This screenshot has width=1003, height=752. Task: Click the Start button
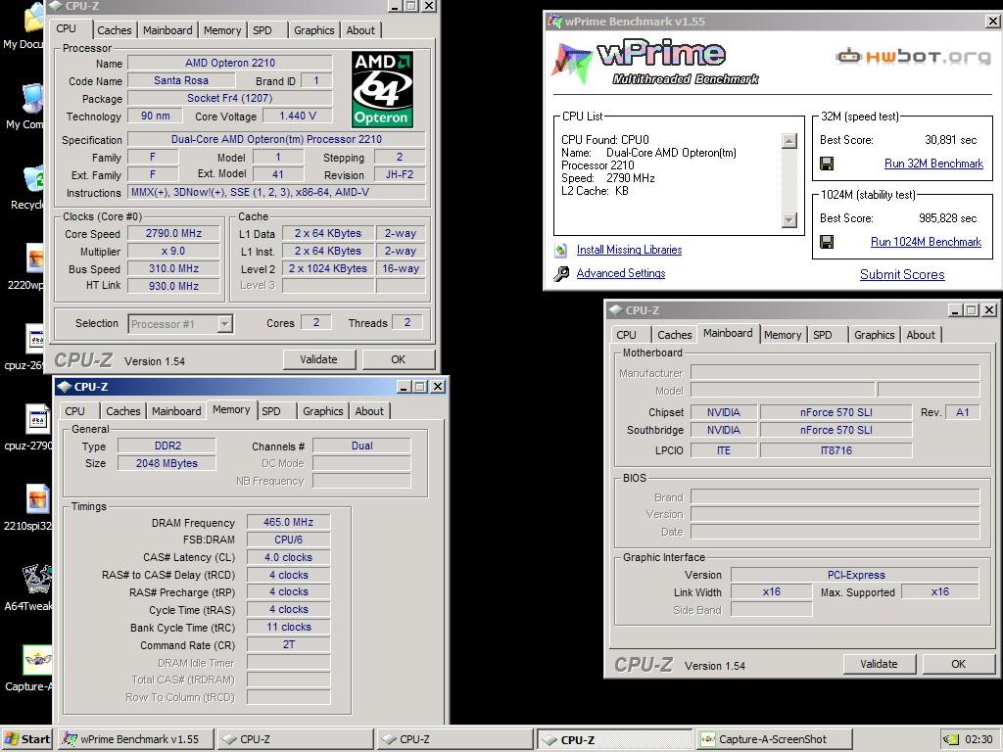[26, 739]
